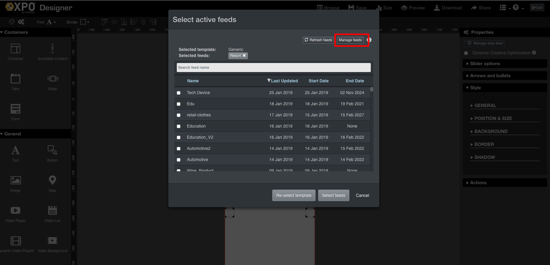Click the Manage feeds button
The image size is (550, 265).
tap(350, 40)
